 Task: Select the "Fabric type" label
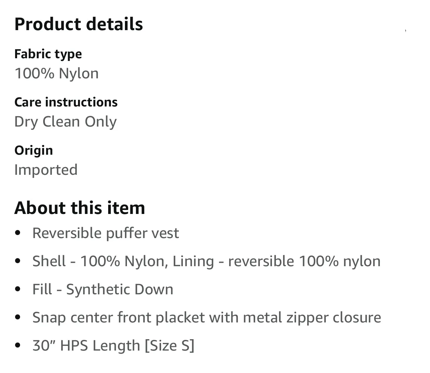48,54
